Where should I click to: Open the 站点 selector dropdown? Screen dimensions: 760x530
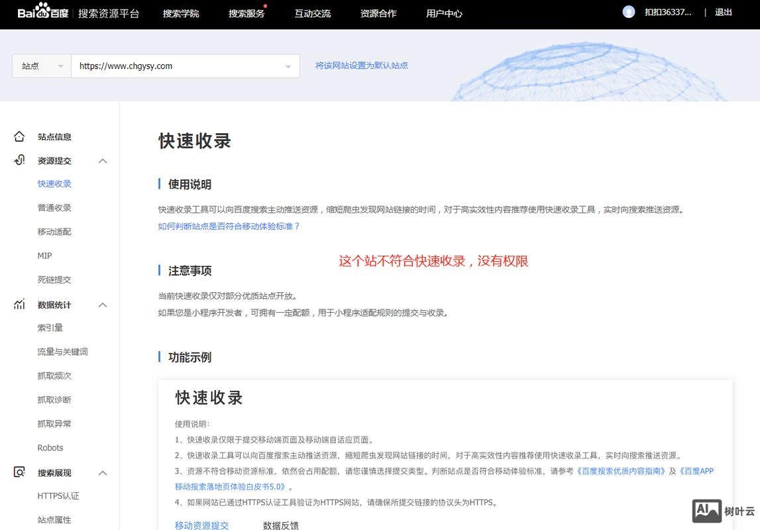pos(41,66)
